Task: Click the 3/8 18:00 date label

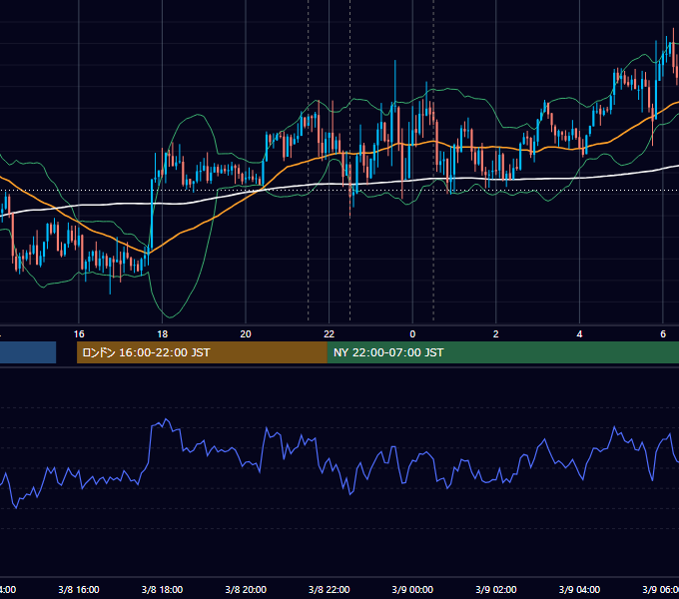Action: tap(163, 589)
